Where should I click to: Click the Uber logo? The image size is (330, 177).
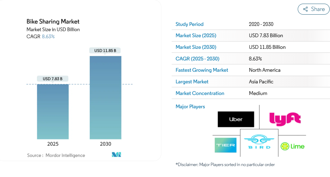coord(236,119)
